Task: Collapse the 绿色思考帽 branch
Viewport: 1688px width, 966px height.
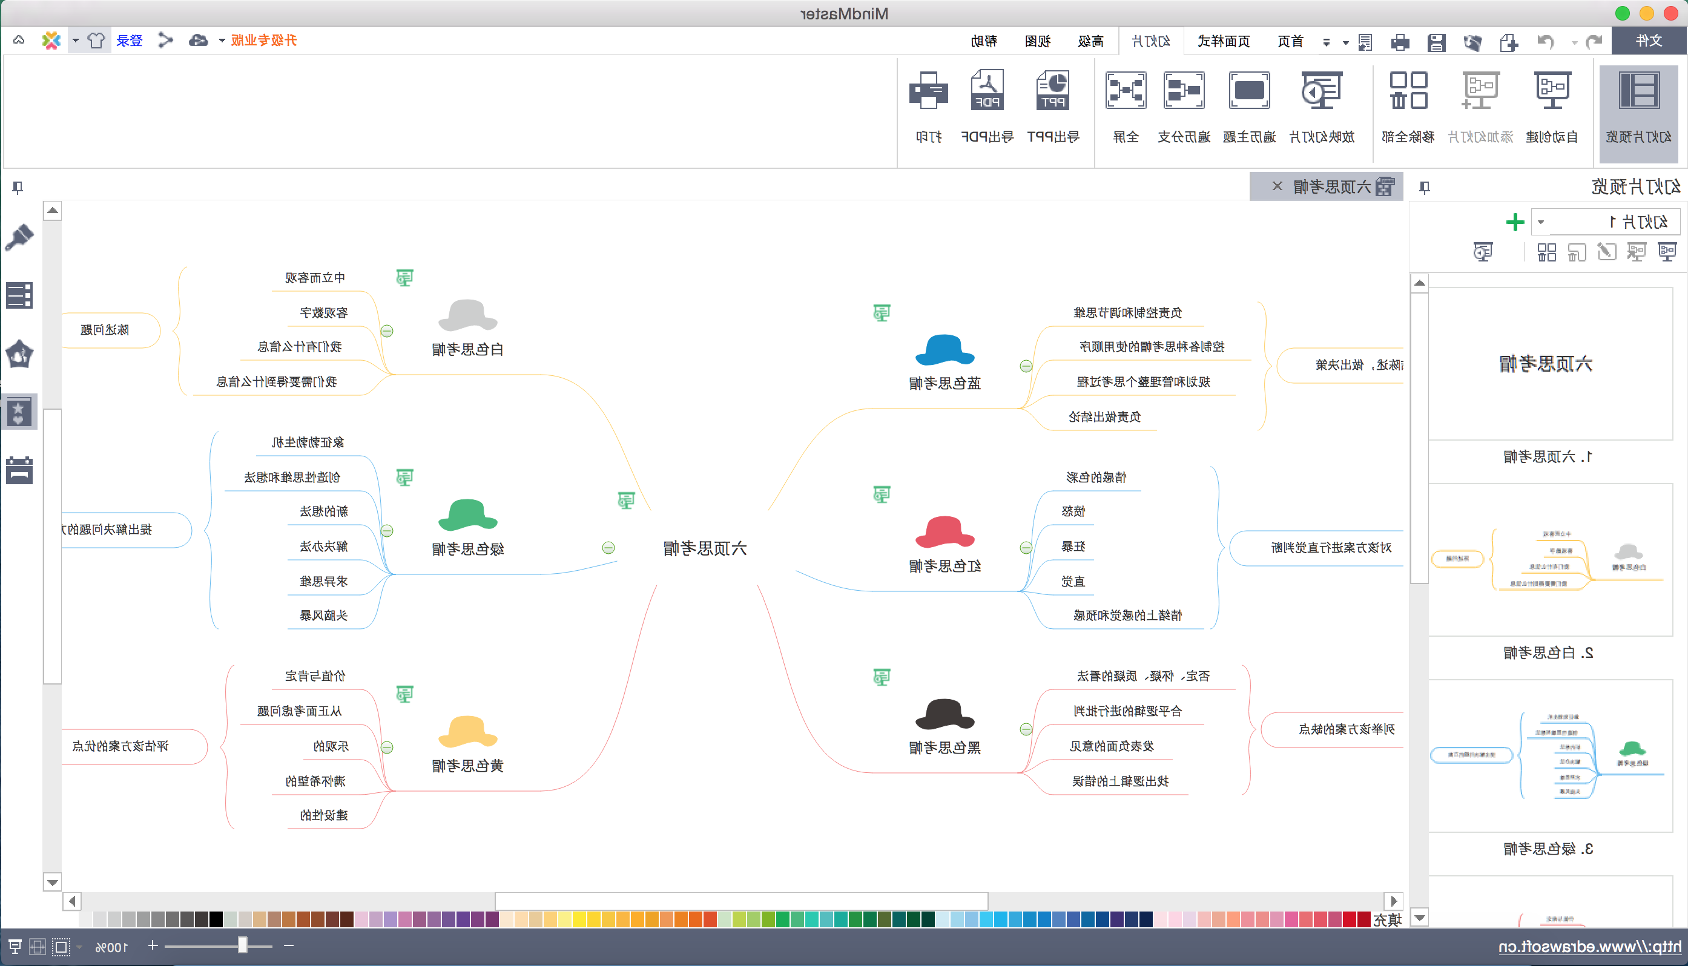Action: click(387, 530)
